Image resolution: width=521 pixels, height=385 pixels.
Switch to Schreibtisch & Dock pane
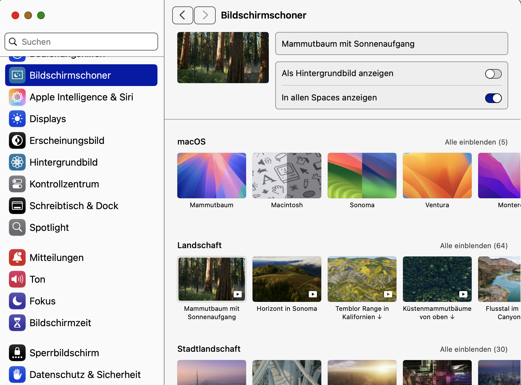[x=74, y=206]
